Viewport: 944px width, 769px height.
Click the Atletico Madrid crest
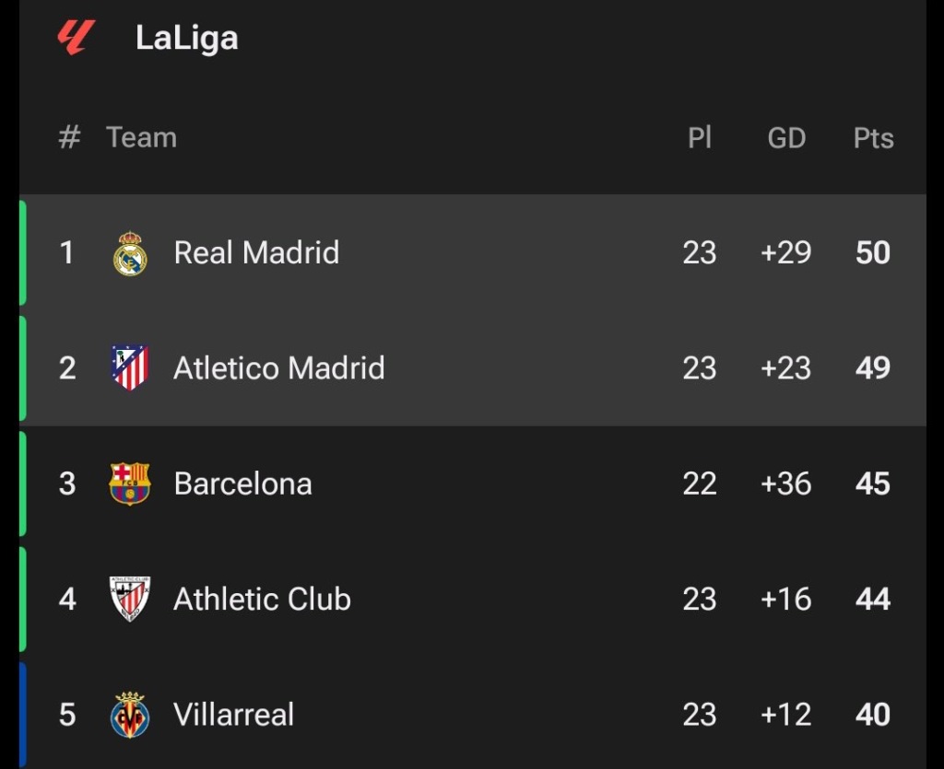tap(129, 367)
